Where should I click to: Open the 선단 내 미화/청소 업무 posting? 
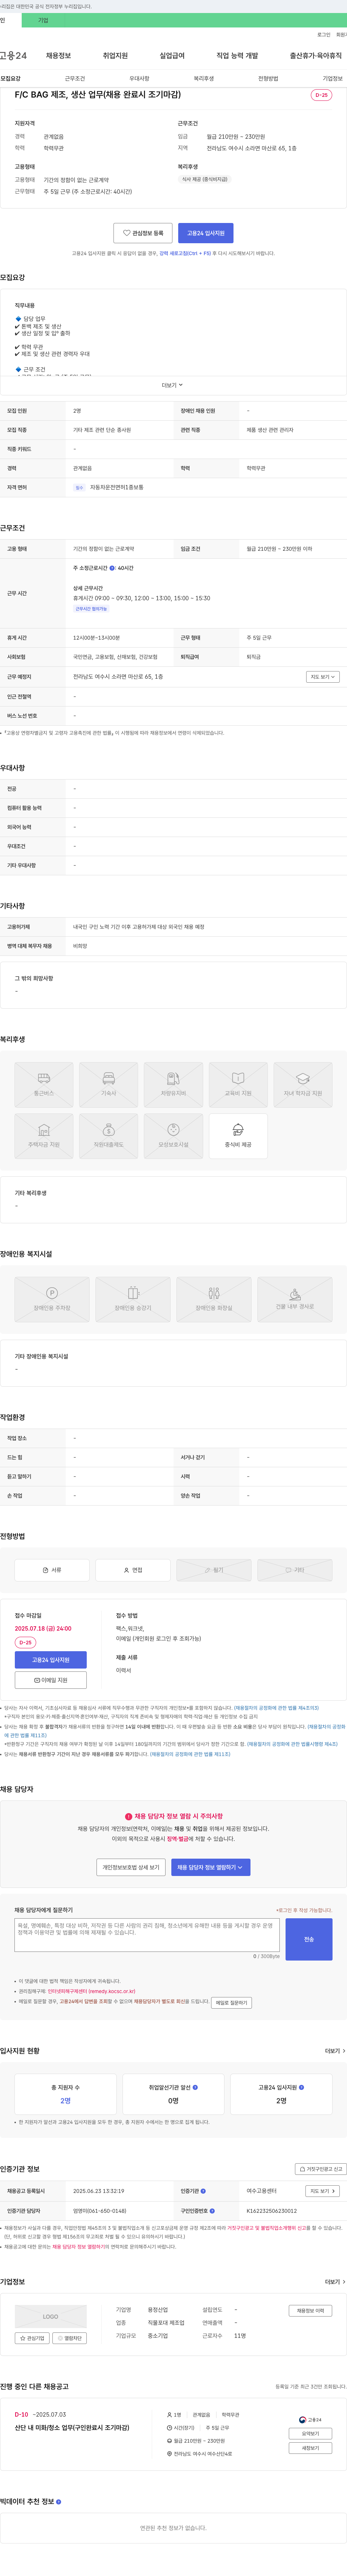[72, 2428]
